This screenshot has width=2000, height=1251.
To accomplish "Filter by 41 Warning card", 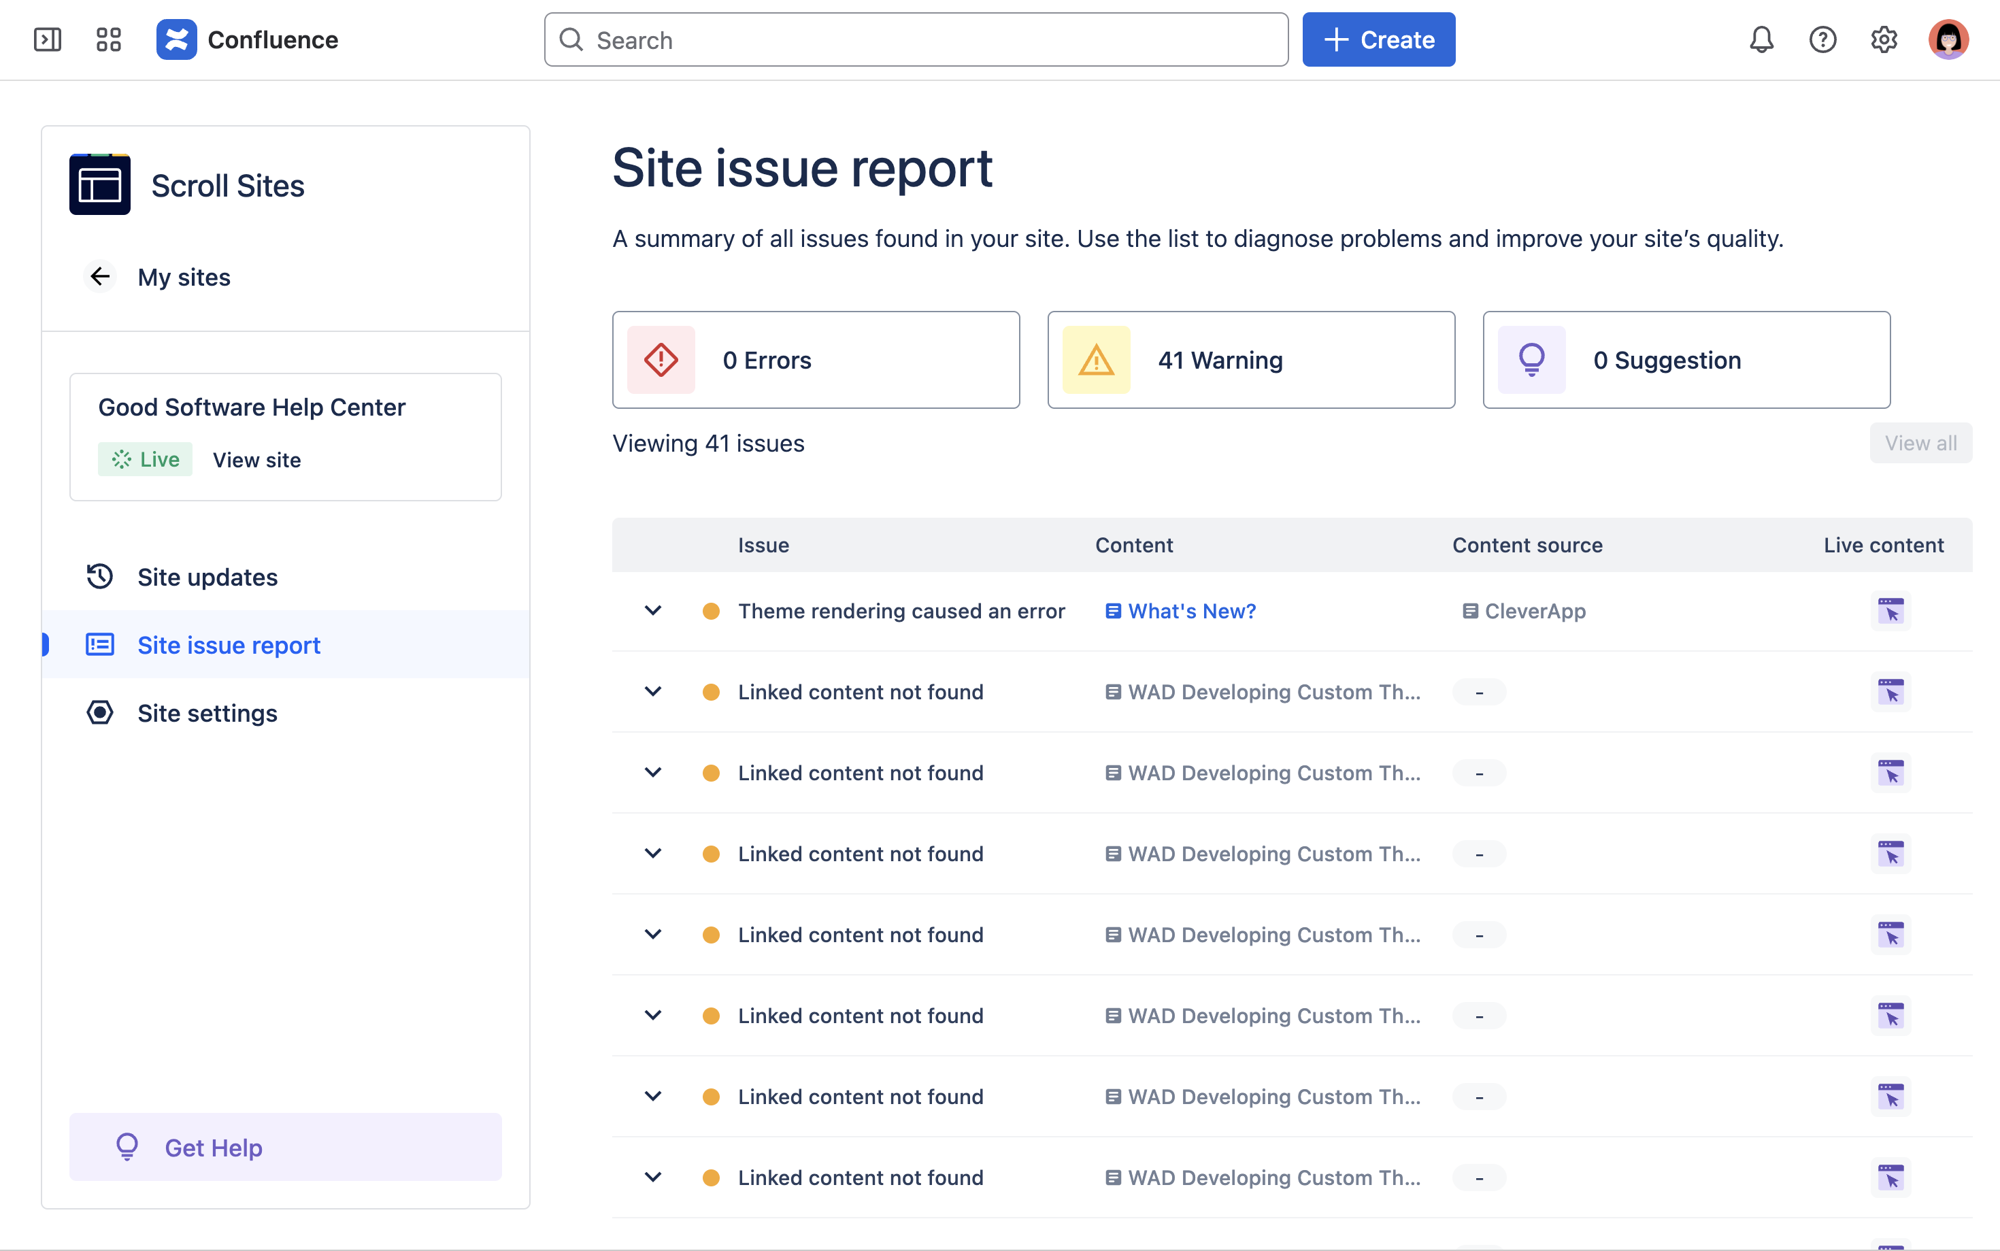I will point(1250,360).
